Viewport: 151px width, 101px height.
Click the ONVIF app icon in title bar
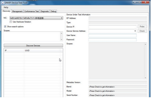click(3, 3)
